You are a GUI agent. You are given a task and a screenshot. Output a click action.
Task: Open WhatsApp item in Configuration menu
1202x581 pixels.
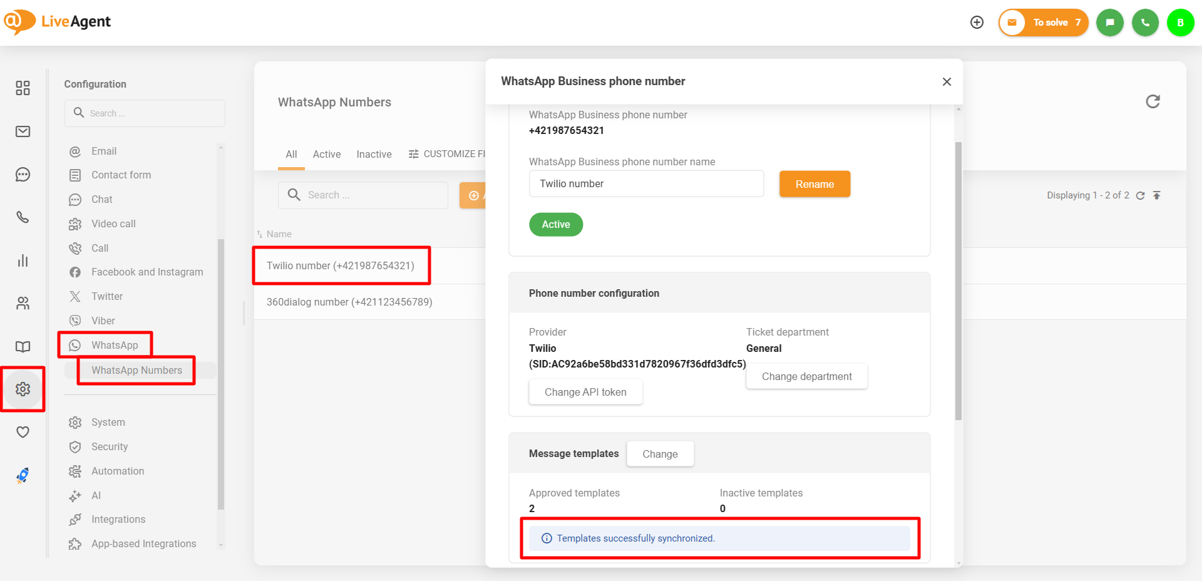[115, 346]
